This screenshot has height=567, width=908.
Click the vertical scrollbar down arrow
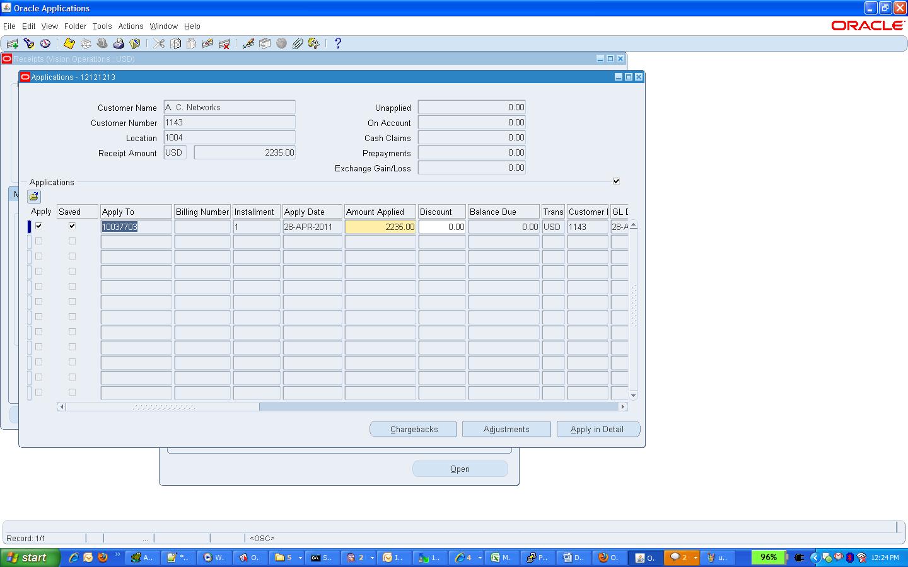[x=633, y=395]
